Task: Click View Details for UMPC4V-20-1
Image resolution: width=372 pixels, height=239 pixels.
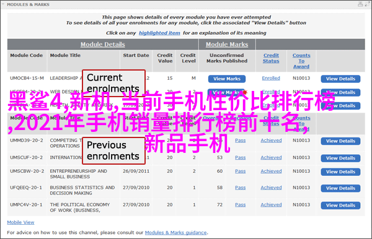Action: 340,205
